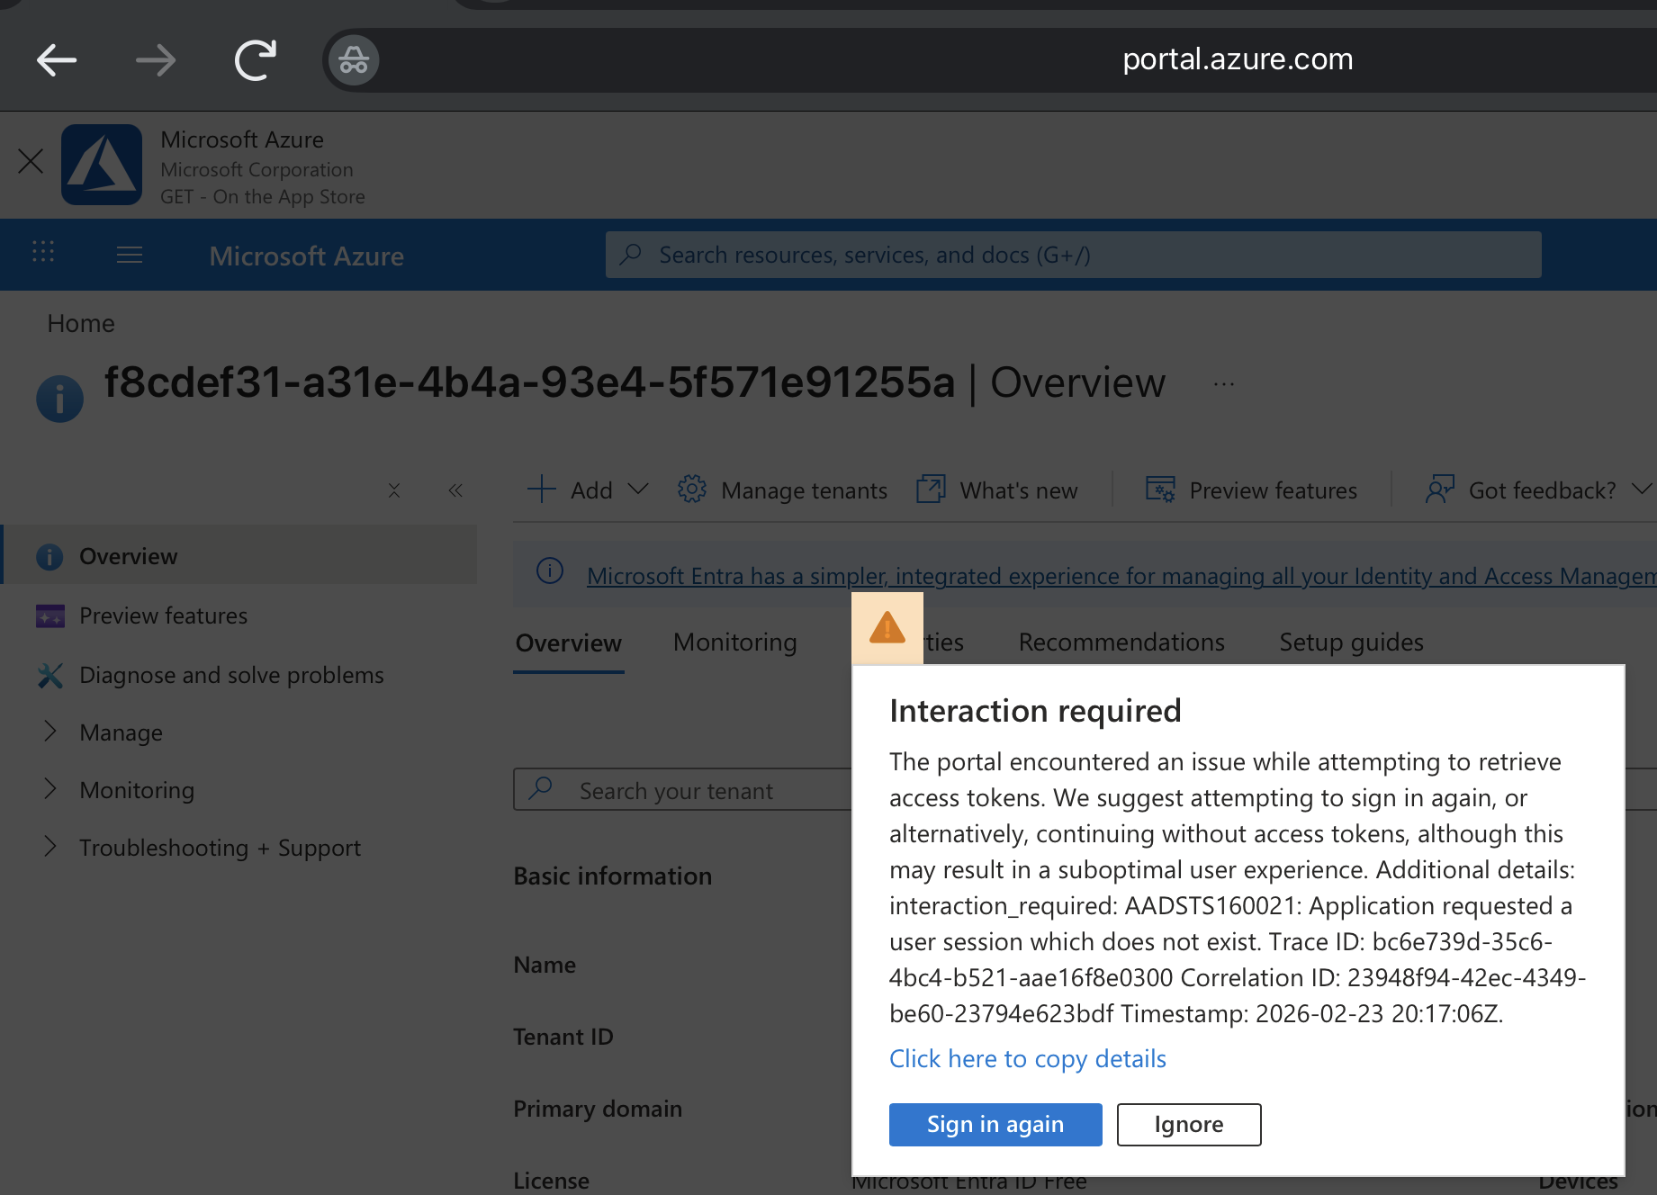The image size is (1657, 1195).
Task: Open the Microsoft Azure app store icon
Action: [102, 165]
